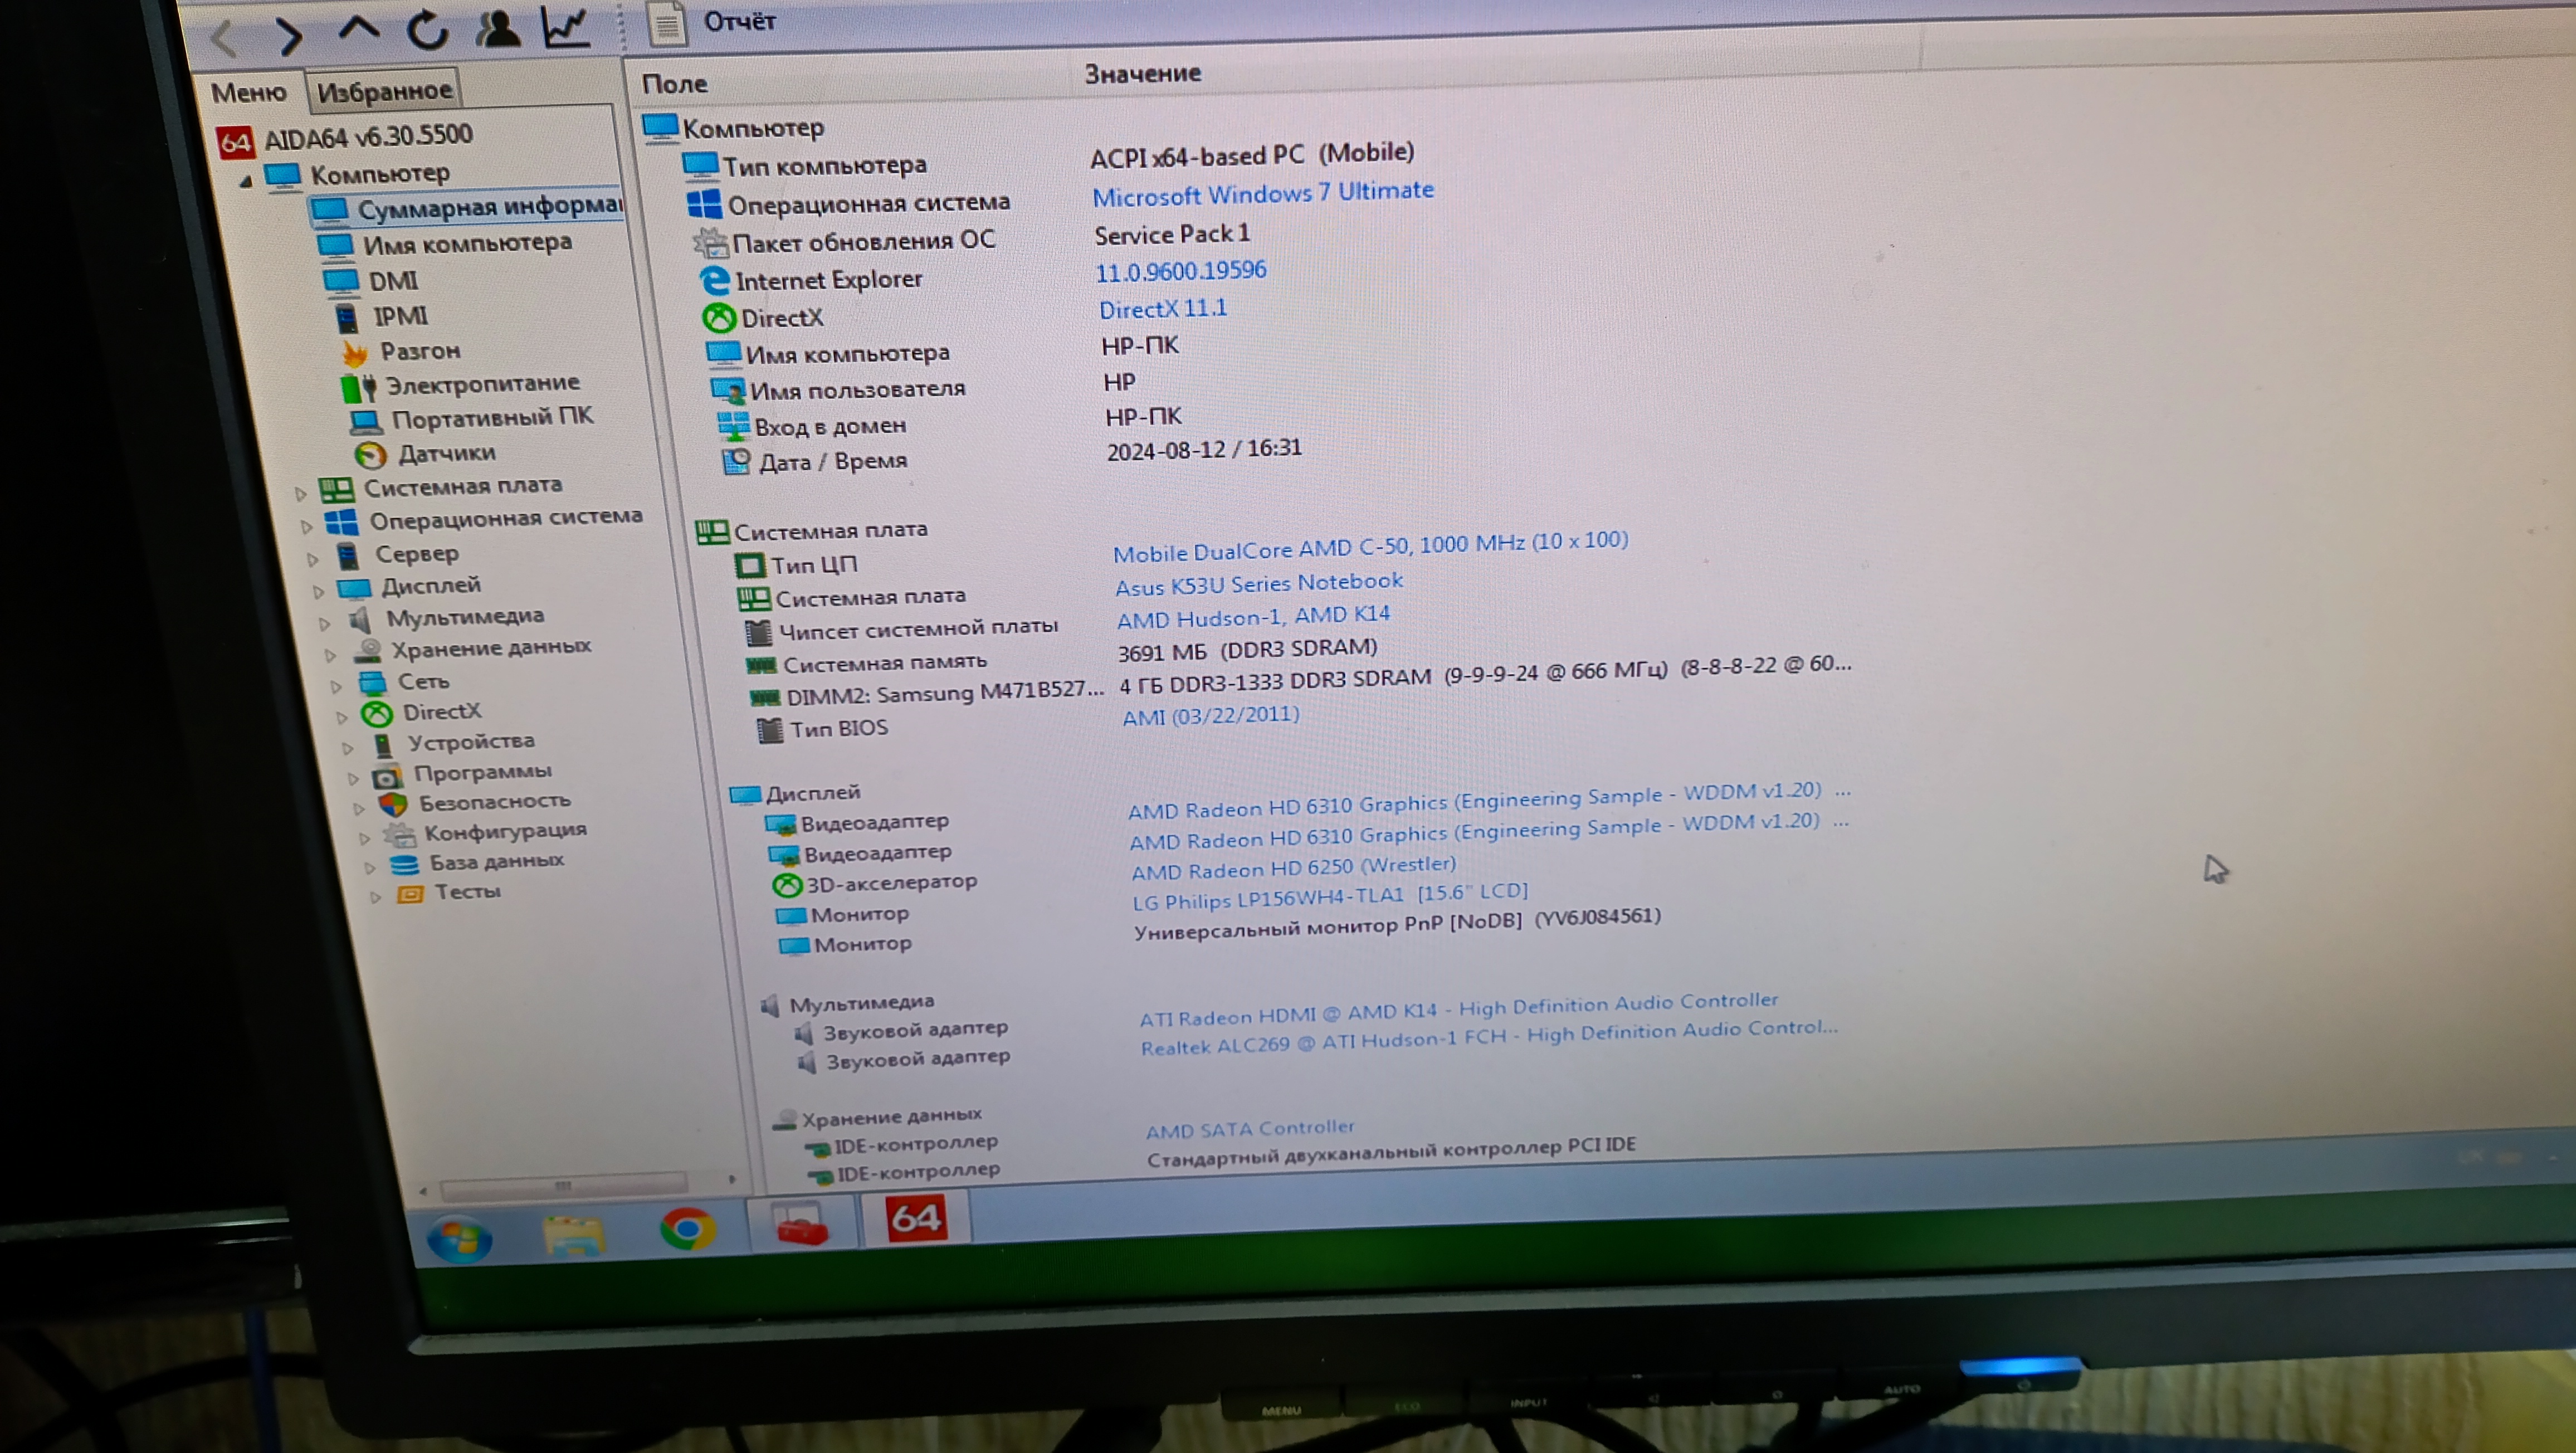
Task: Switch to the Избранное tab
Action: coord(385,91)
